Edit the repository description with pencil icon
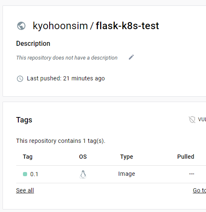This screenshot has height=212, width=206. click(x=131, y=57)
